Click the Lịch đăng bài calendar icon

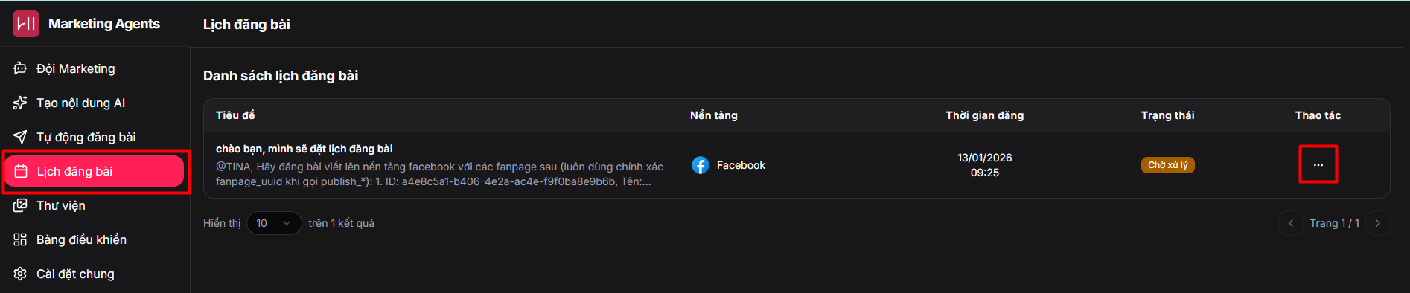(21, 171)
